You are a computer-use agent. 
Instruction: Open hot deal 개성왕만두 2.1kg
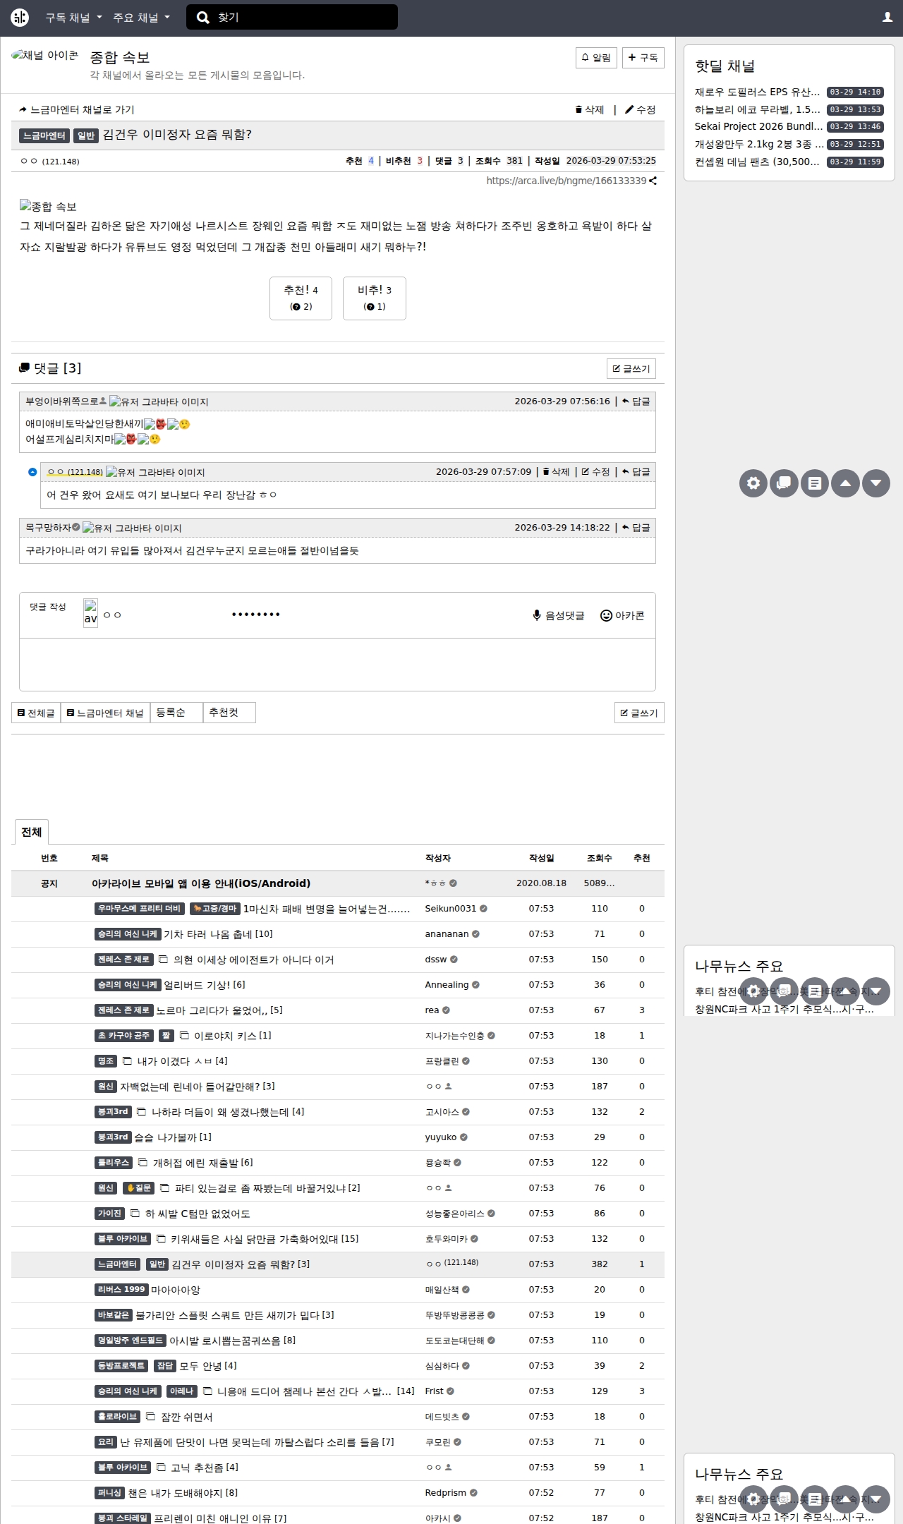point(759,145)
